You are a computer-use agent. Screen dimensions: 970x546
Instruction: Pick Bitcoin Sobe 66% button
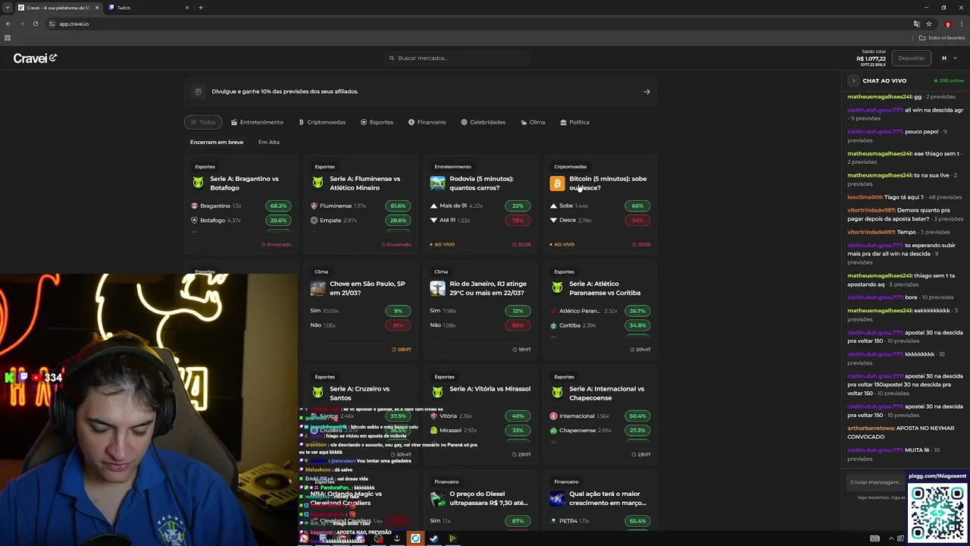637,206
